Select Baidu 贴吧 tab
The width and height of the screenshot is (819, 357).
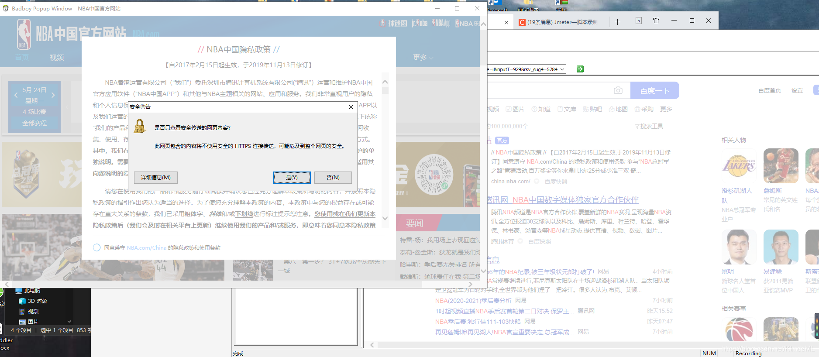click(x=592, y=109)
